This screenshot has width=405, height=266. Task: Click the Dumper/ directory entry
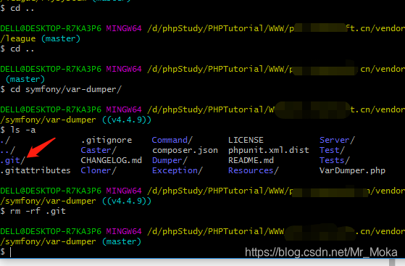[x=170, y=160]
